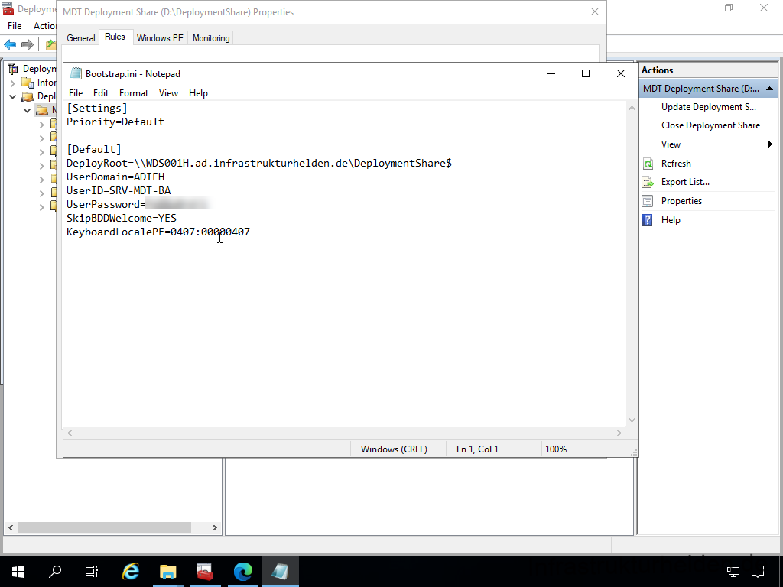Open Task View from taskbar
The width and height of the screenshot is (783, 587).
92,571
